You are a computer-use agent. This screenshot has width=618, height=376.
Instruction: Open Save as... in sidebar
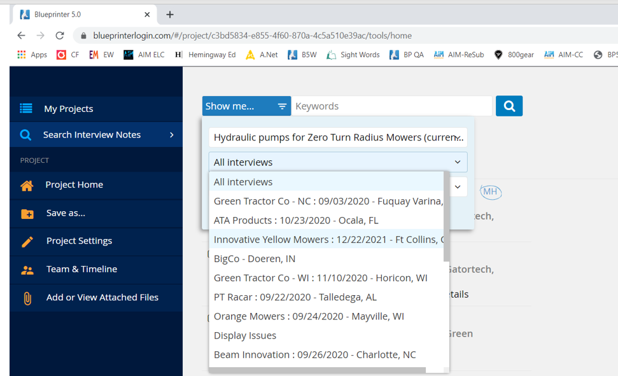pos(96,214)
